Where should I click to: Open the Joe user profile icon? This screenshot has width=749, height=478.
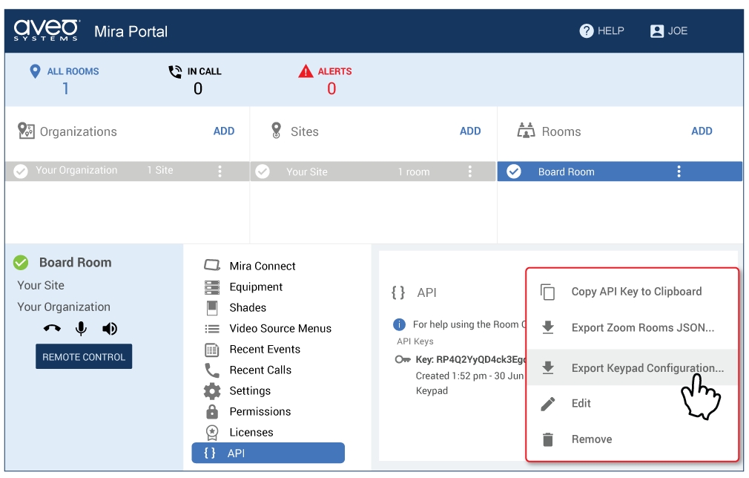click(656, 31)
